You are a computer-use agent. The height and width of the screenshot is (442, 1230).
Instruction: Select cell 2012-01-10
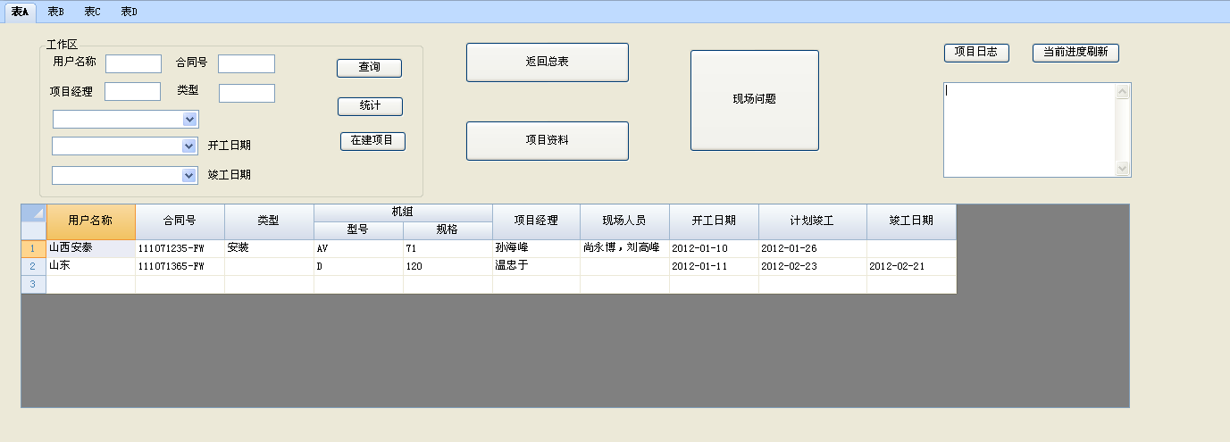point(714,248)
